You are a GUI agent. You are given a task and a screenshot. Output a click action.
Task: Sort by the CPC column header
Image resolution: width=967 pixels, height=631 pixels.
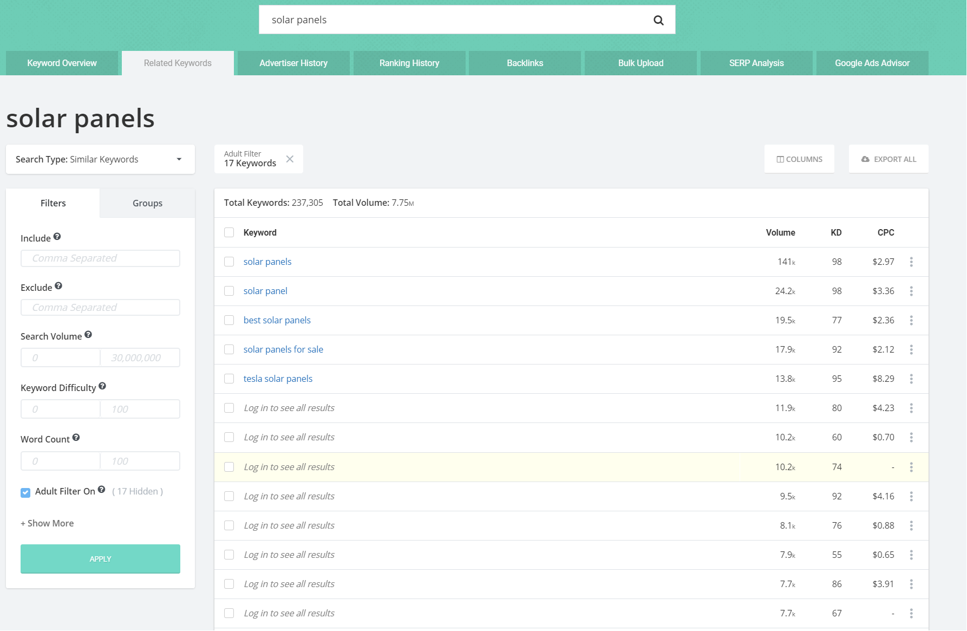[886, 232]
